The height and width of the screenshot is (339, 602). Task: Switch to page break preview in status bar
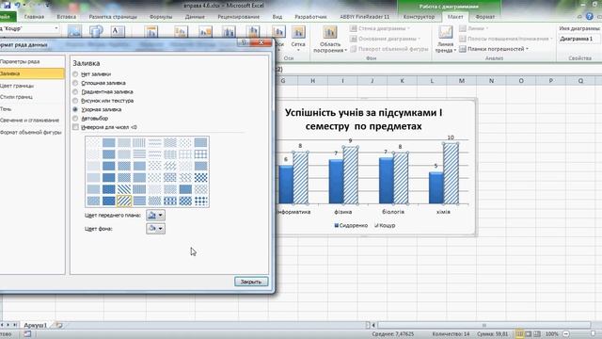click(537, 334)
